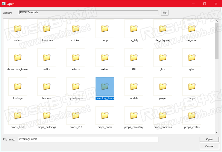Select the cs_italy folder icon
Viewport: 222px width, 152px height.
point(134,28)
